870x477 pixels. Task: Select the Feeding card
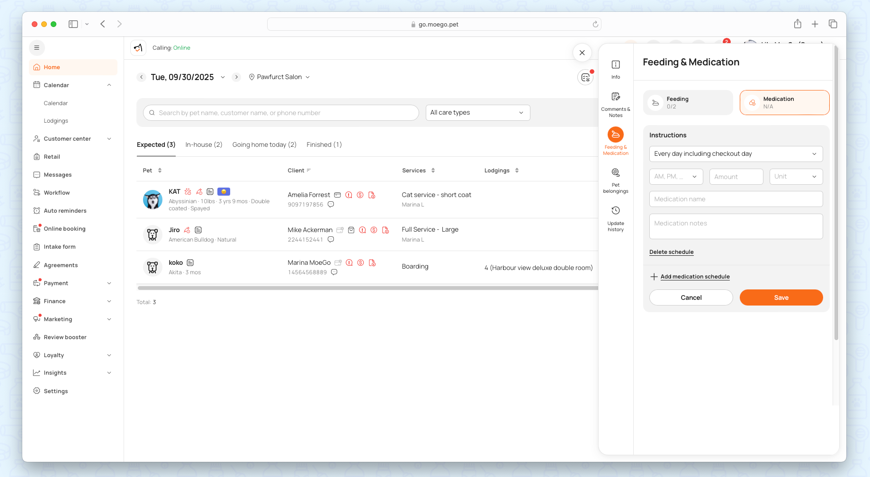coord(688,102)
